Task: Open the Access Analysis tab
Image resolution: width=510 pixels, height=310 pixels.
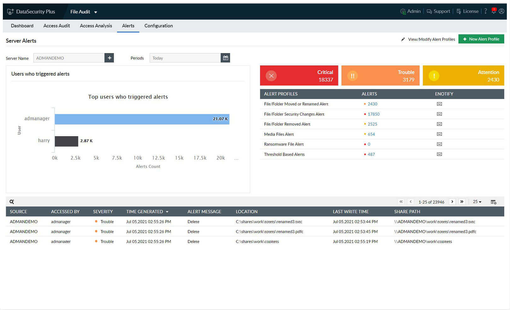Action: 96,26
